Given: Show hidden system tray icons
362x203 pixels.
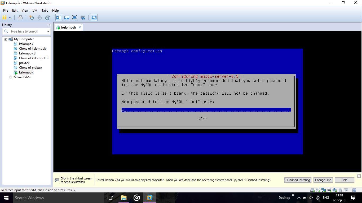Looking at the screenshot, I should click(299, 198).
